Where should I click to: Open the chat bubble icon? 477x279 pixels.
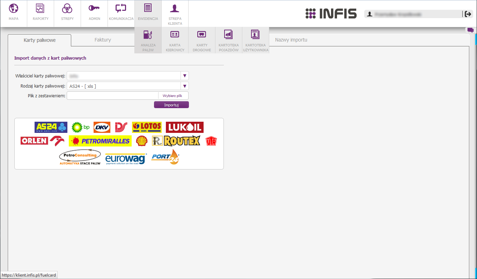470,30
